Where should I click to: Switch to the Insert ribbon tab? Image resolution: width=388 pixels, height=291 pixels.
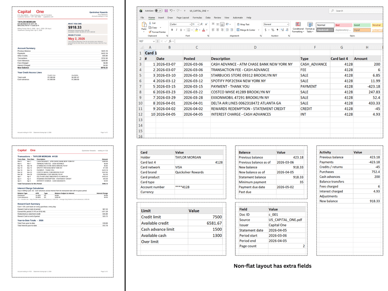pos(161,17)
